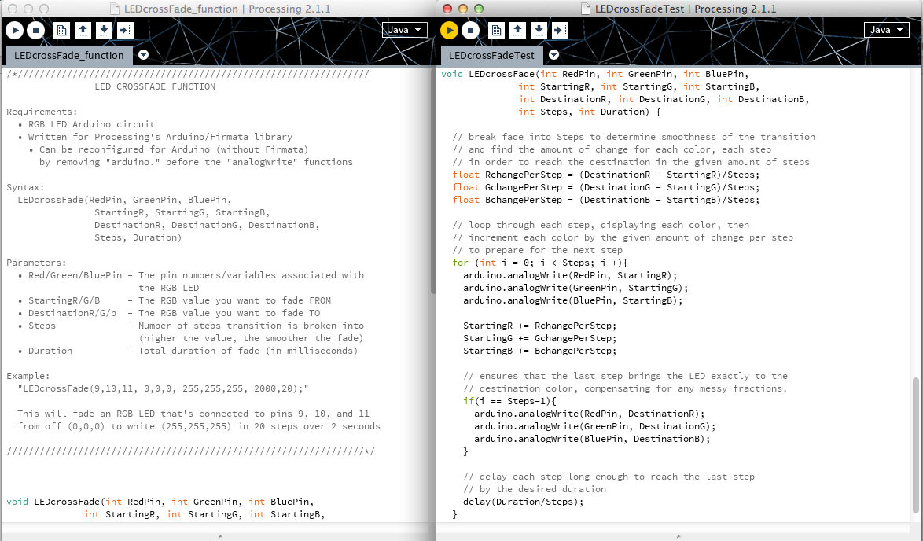The image size is (923, 541).
Task: Click 'Parameters:' comment line in left editor
Action: [36, 263]
